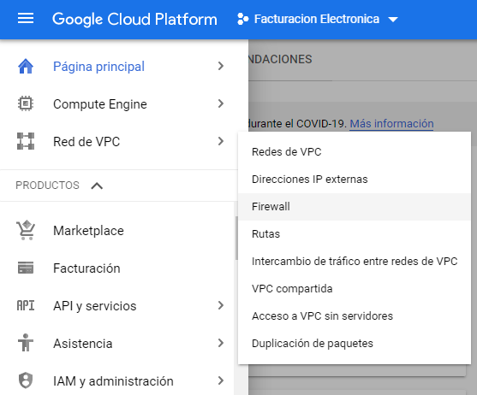Click the Red de VPC network icon
Screen dimensions: 477x395
[26, 141]
